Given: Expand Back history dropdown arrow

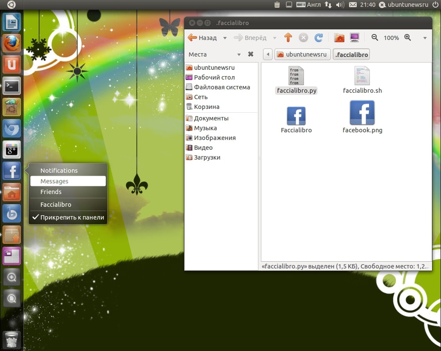Looking at the screenshot, I should pos(225,38).
